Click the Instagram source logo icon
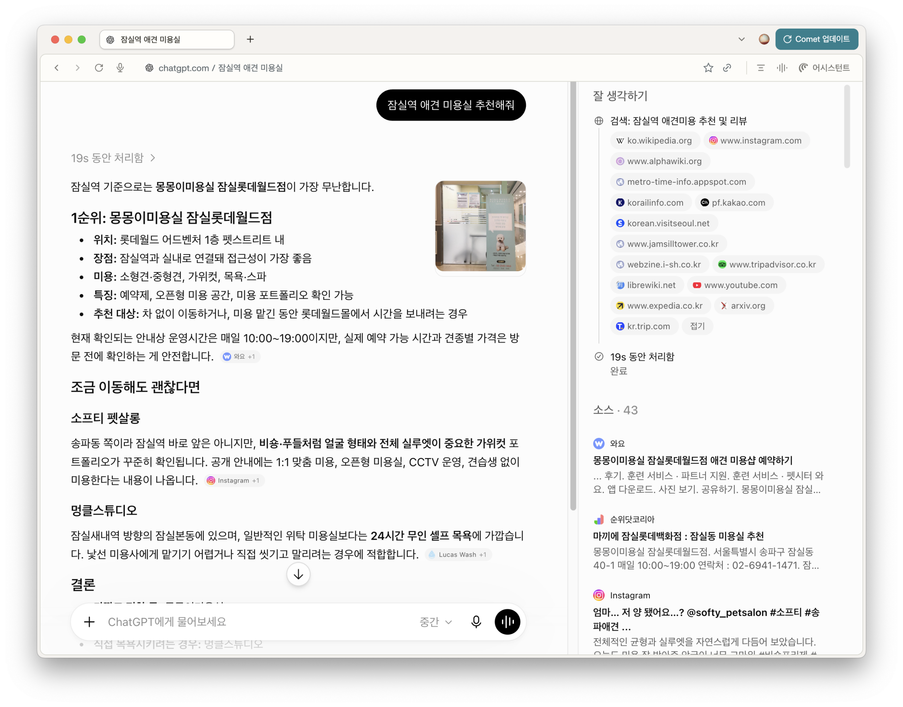The image size is (903, 707). pos(598,595)
